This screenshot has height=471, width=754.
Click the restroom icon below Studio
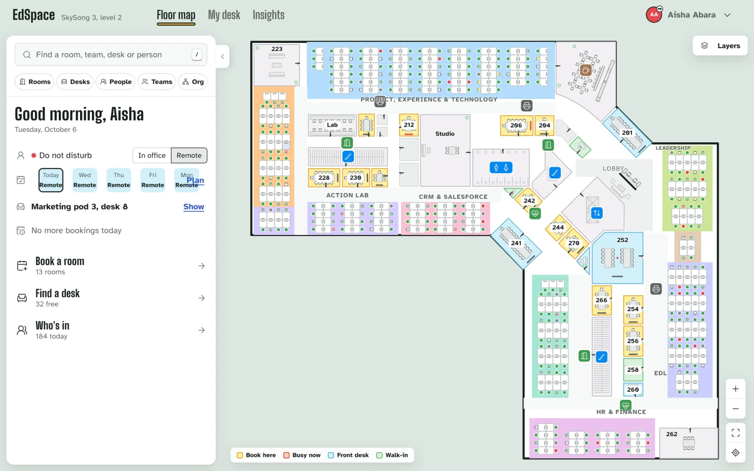tap(501, 167)
